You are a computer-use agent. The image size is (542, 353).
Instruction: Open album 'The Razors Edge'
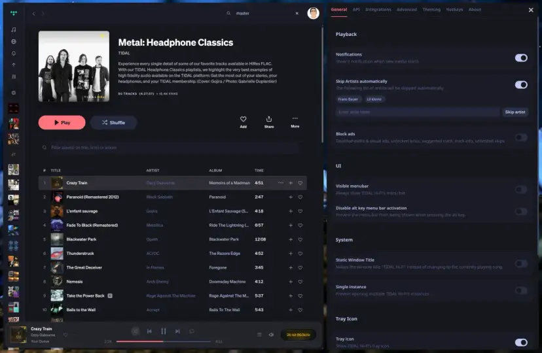pos(225,253)
